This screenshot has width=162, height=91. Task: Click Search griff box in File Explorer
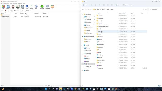coord(155,9)
